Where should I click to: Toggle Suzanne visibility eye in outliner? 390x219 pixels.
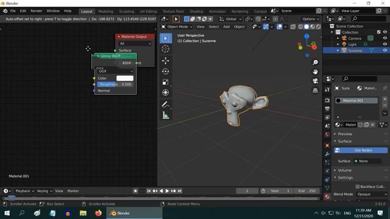[x=385, y=50]
